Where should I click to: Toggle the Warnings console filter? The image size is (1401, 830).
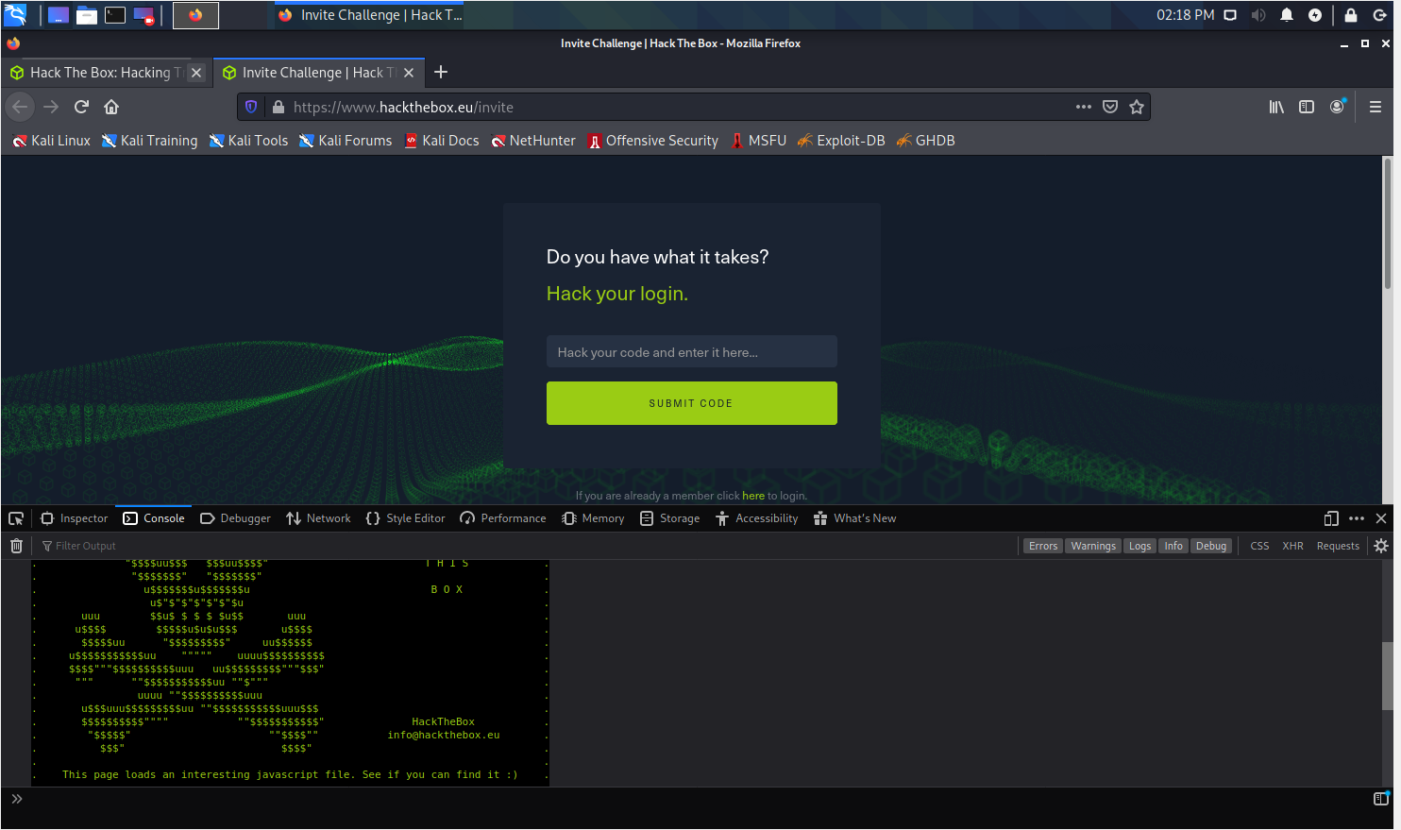point(1093,546)
